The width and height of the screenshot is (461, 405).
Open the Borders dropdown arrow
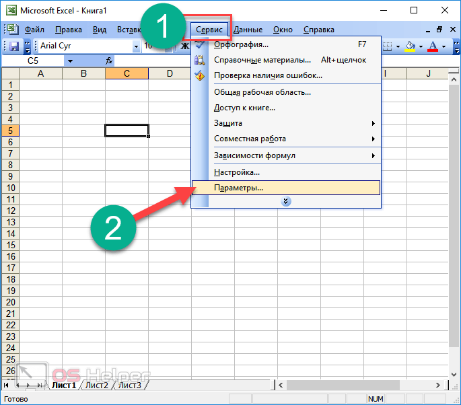click(398, 46)
